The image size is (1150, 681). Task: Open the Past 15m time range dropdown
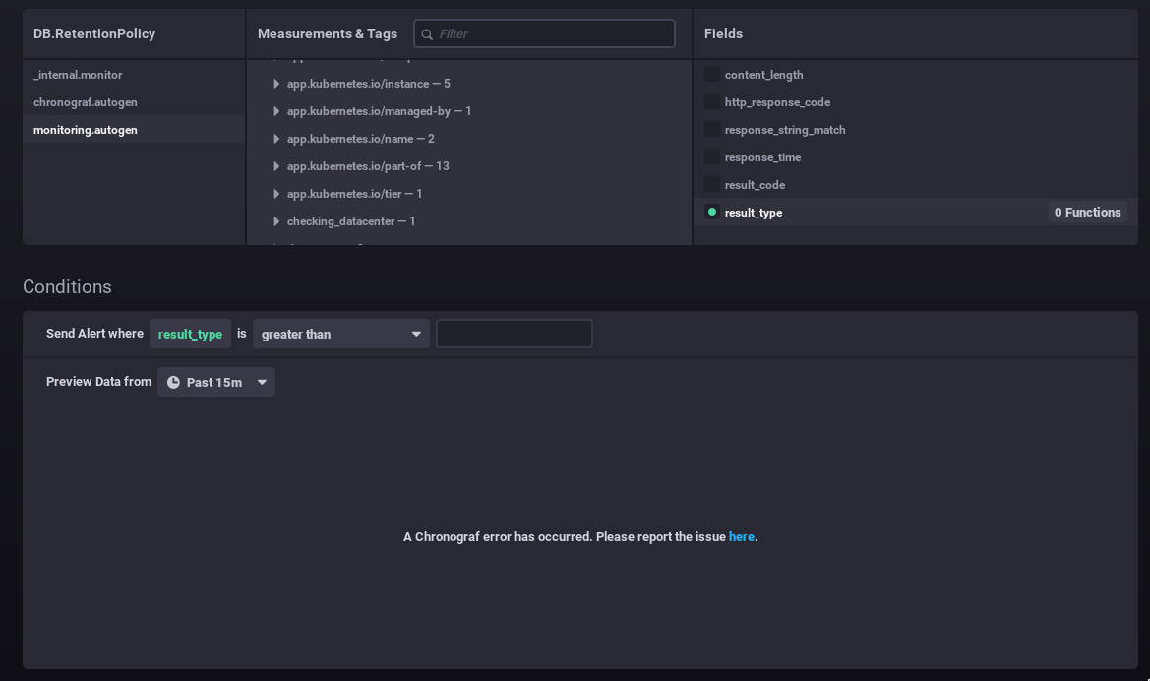pyautogui.click(x=215, y=382)
